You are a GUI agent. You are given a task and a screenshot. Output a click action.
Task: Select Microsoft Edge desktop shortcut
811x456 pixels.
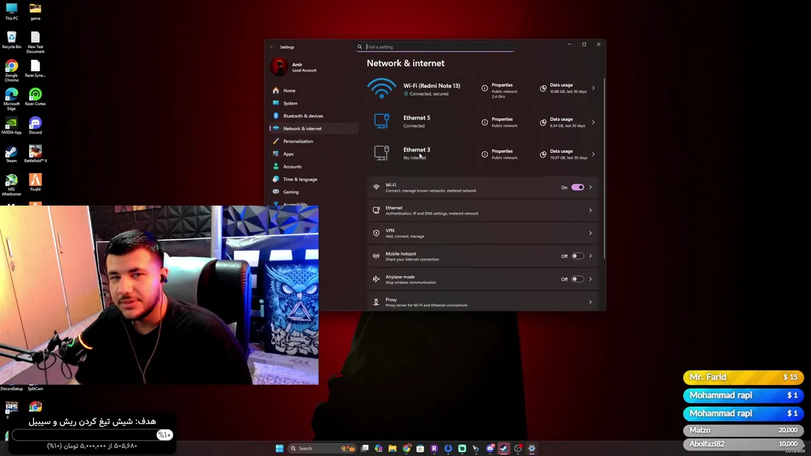pyautogui.click(x=11, y=99)
